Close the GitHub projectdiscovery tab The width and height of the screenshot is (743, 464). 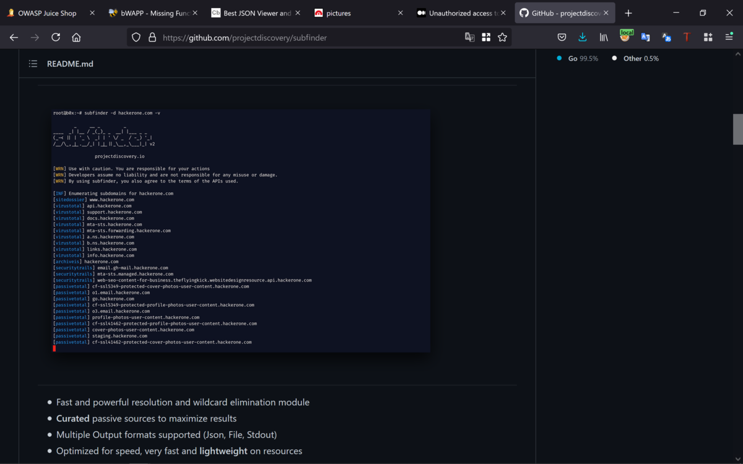point(606,13)
